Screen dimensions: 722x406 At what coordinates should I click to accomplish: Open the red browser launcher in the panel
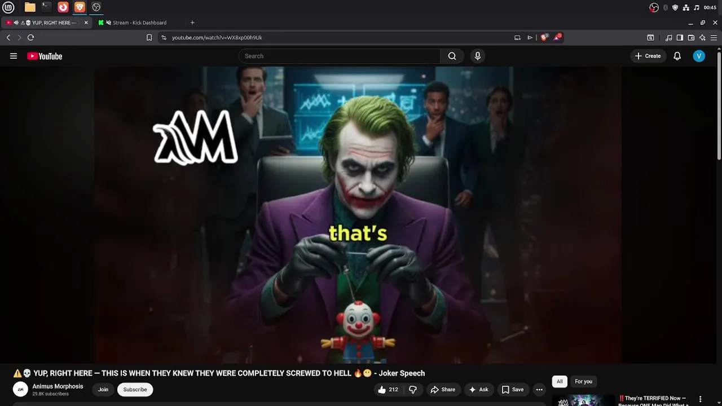click(x=63, y=7)
